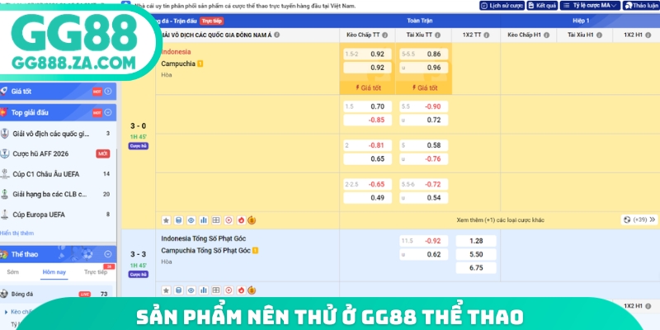660x330 pixels.
Task: Open Lịch sử cược bet history
Action: coord(502,6)
